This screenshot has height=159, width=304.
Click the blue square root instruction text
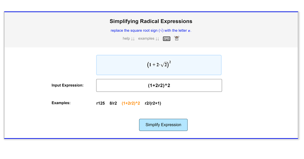pyautogui.click(x=151, y=31)
